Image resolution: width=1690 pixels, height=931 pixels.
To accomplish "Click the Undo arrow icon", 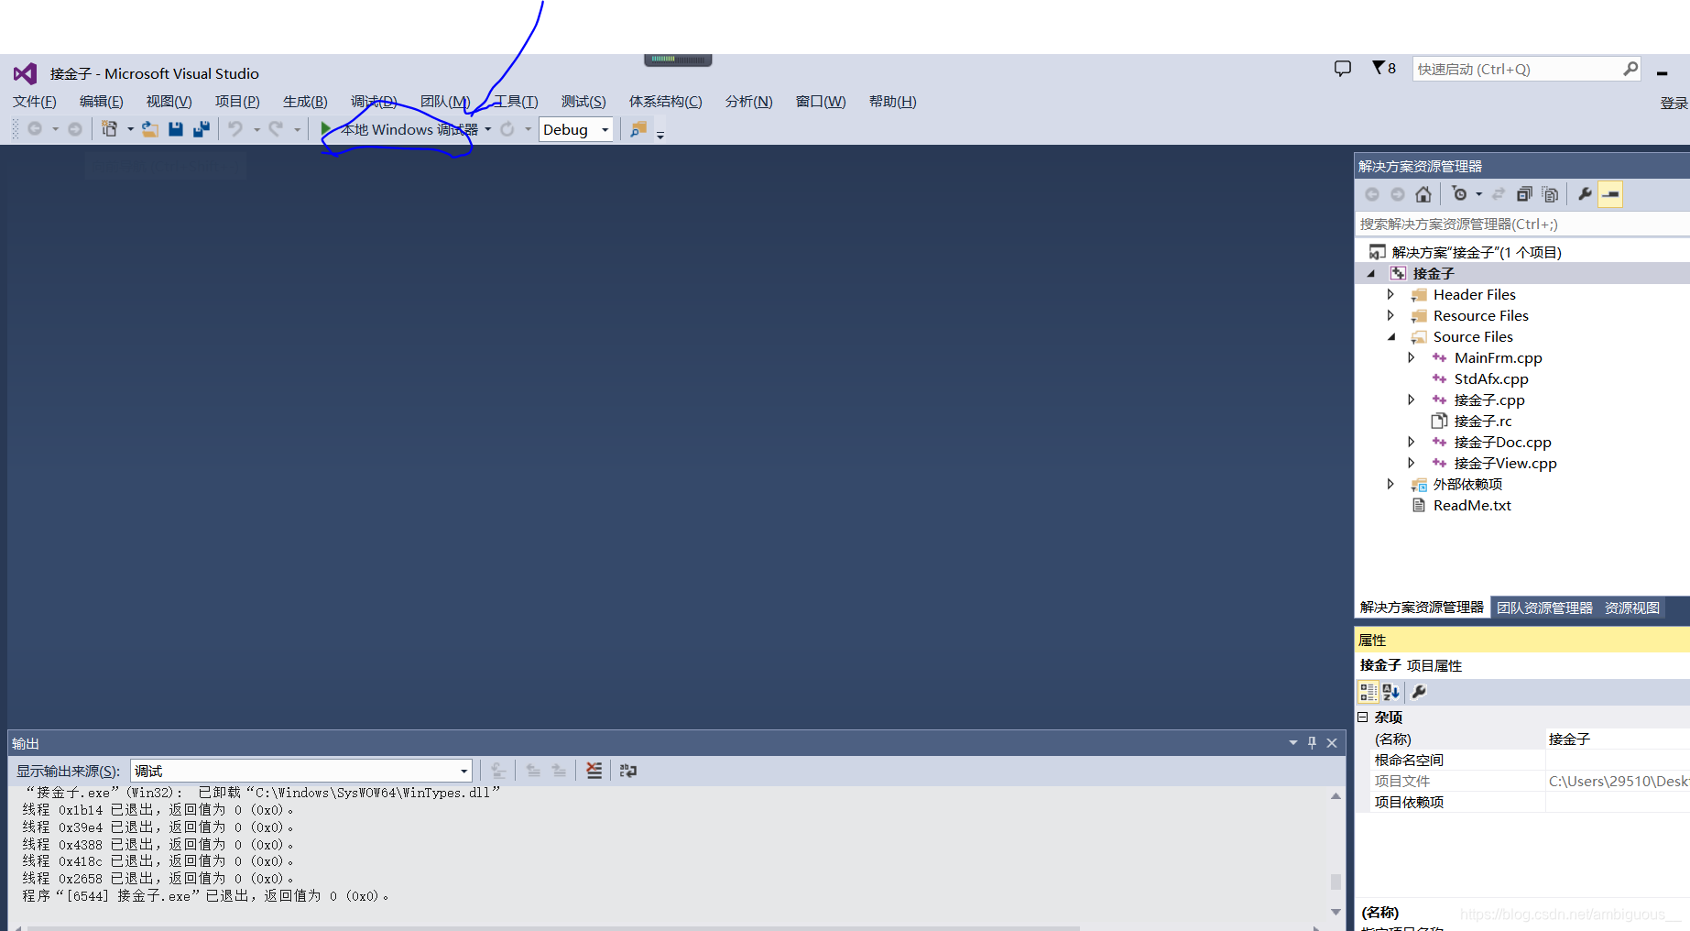I will click(235, 129).
